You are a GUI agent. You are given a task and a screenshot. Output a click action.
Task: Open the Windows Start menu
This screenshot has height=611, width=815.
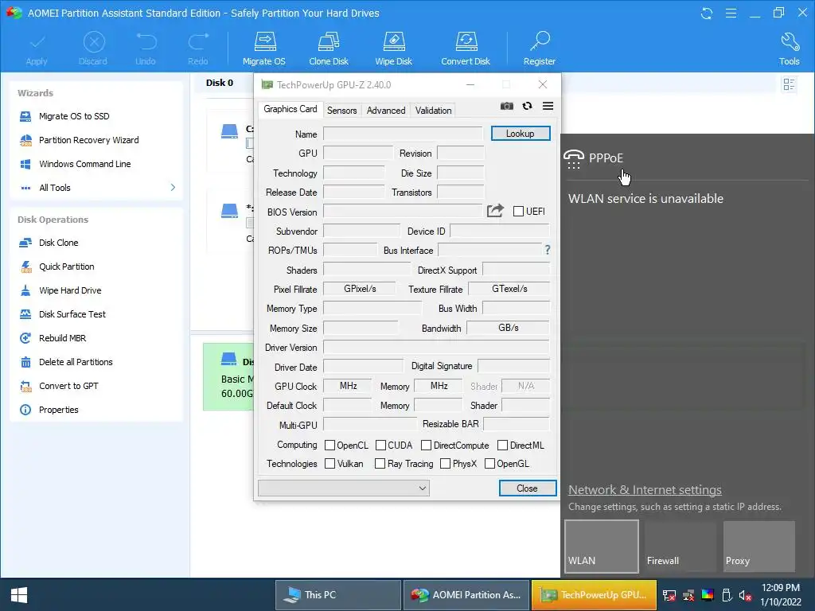click(19, 595)
